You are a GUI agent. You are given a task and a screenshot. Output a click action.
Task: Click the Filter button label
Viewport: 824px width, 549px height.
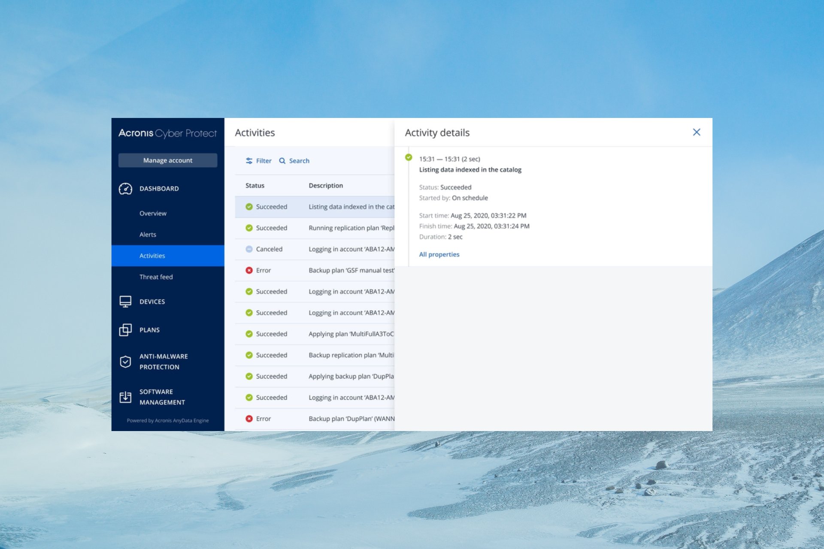coord(264,161)
